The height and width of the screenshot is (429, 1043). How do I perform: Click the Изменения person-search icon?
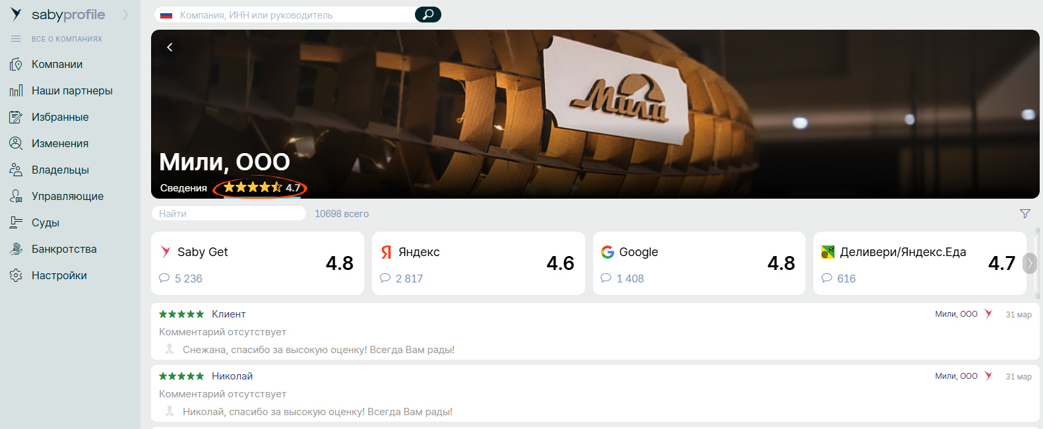pos(16,143)
